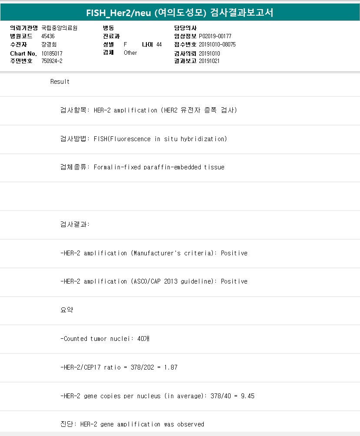Select the sex value F
Viewport: 360px width, 436px height.
(126, 44)
